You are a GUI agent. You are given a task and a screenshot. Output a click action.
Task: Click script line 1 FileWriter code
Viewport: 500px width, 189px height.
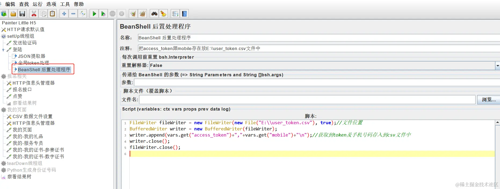pos(246,123)
